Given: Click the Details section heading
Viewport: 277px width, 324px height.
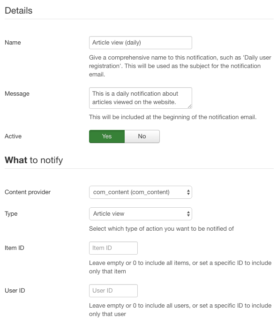Looking at the screenshot, I should (19, 10).
